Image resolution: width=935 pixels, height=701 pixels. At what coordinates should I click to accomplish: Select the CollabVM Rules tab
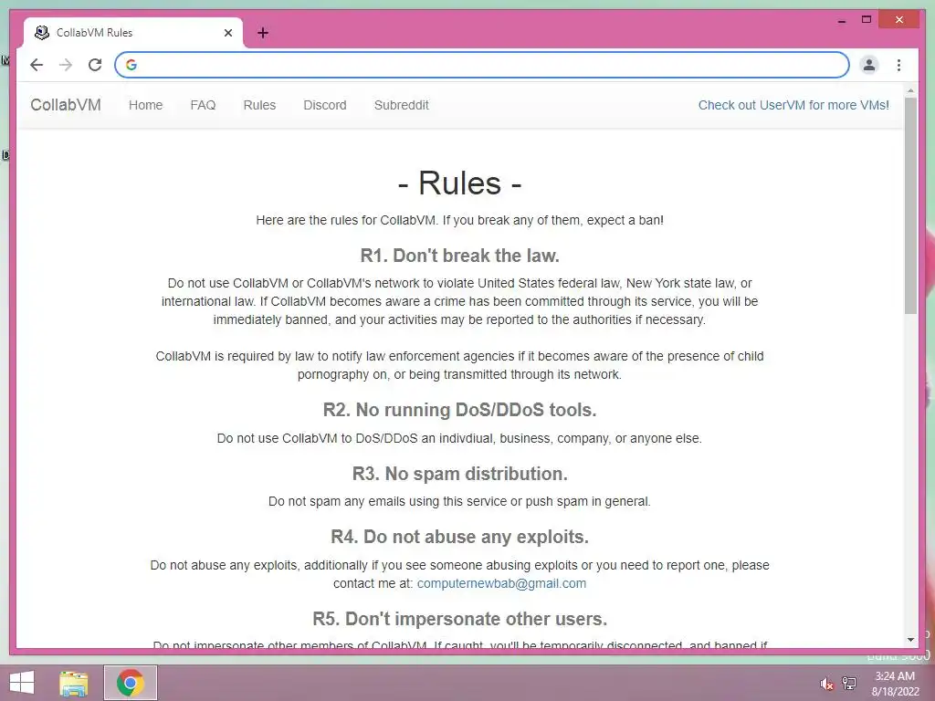click(x=133, y=33)
